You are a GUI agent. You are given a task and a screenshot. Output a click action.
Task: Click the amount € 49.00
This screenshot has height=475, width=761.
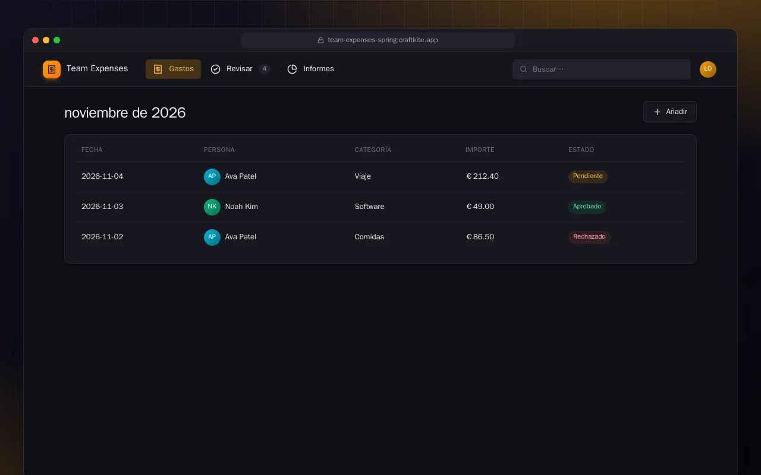point(480,207)
